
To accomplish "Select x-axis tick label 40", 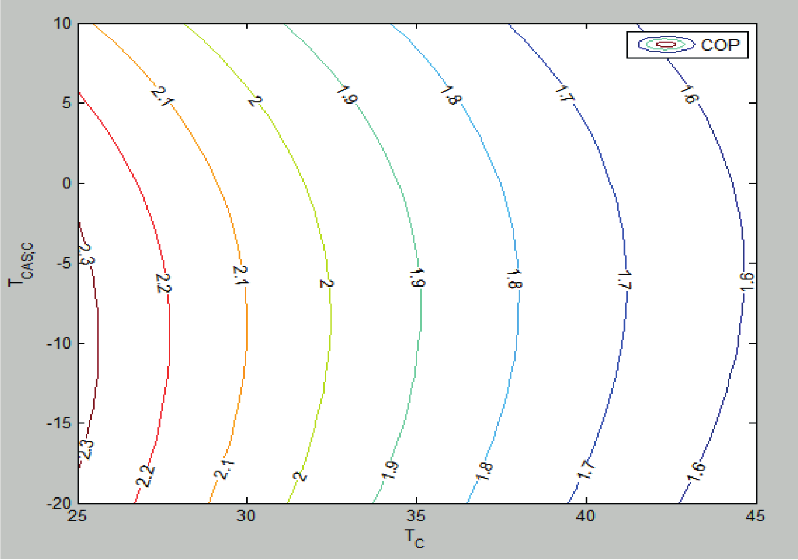I will pos(586,516).
